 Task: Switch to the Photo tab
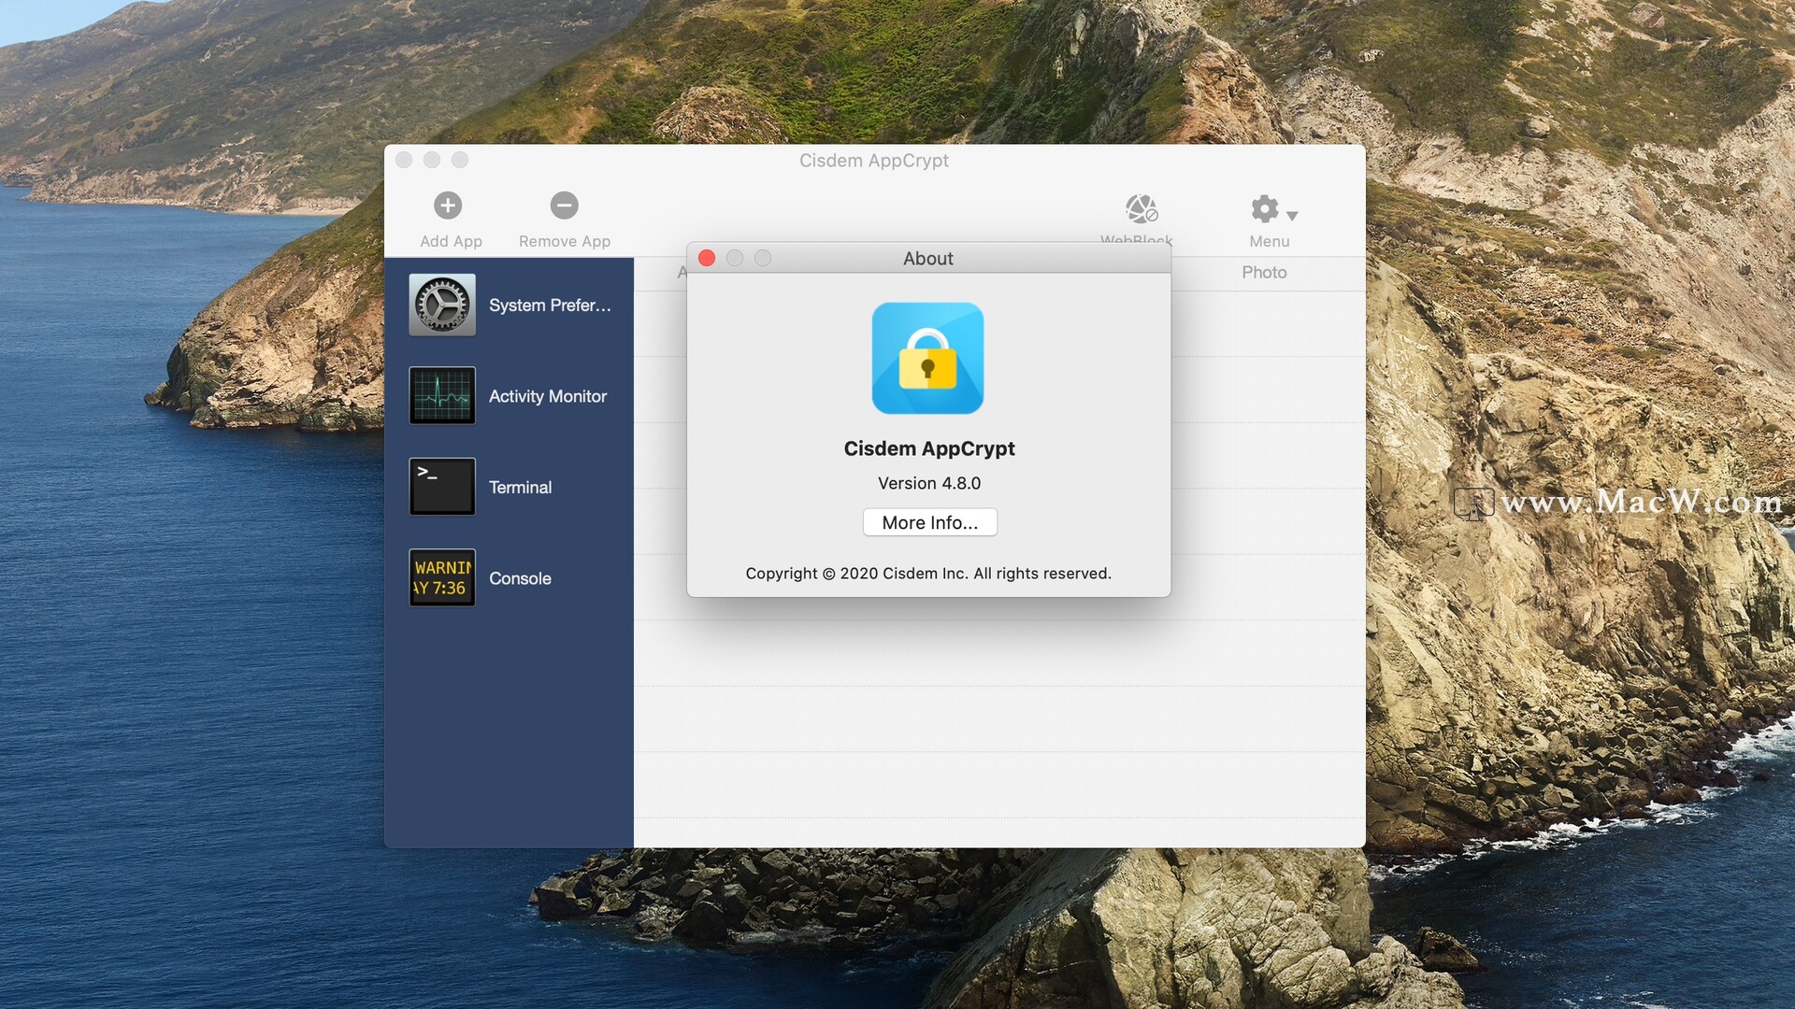click(1264, 273)
